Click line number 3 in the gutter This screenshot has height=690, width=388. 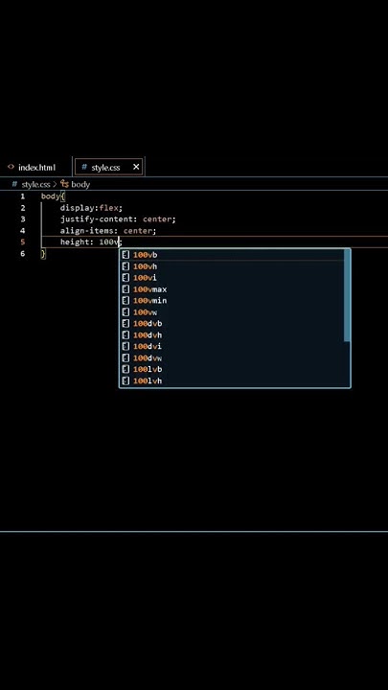(x=22, y=219)
